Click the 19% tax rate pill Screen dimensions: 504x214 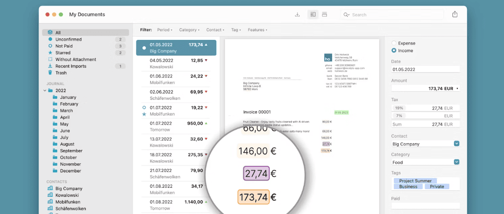(399, 108)
